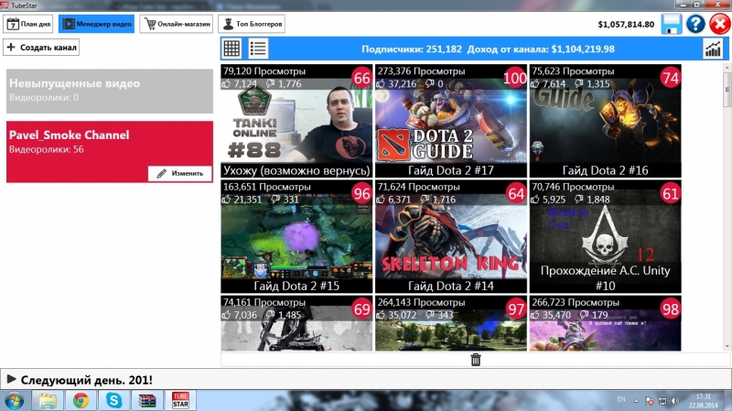Image resolution: width=732 pixels, height=411 pixels.
Task: Open Google Chrome from the taskbar
Action: click(81, 401)
